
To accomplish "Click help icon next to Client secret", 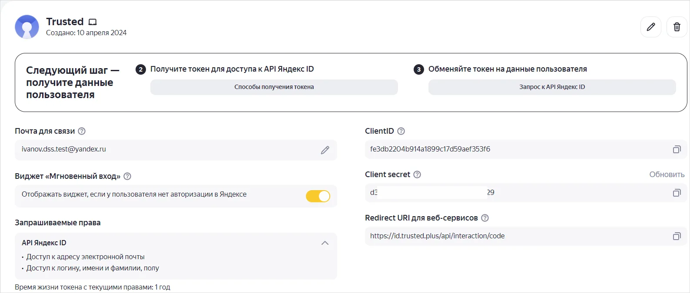I will 417,174.
